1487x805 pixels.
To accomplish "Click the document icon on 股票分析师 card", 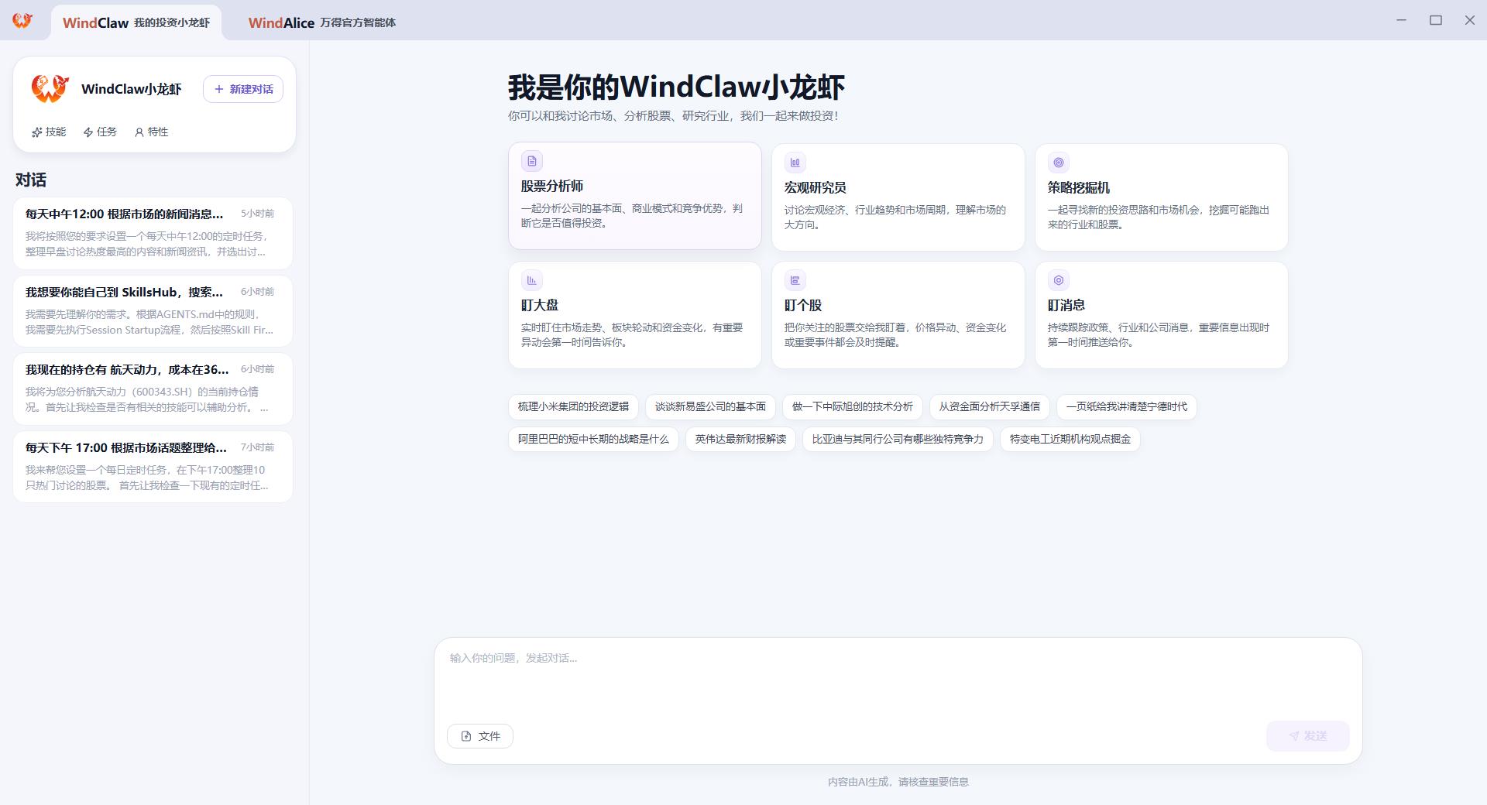I will pos(532,161).
